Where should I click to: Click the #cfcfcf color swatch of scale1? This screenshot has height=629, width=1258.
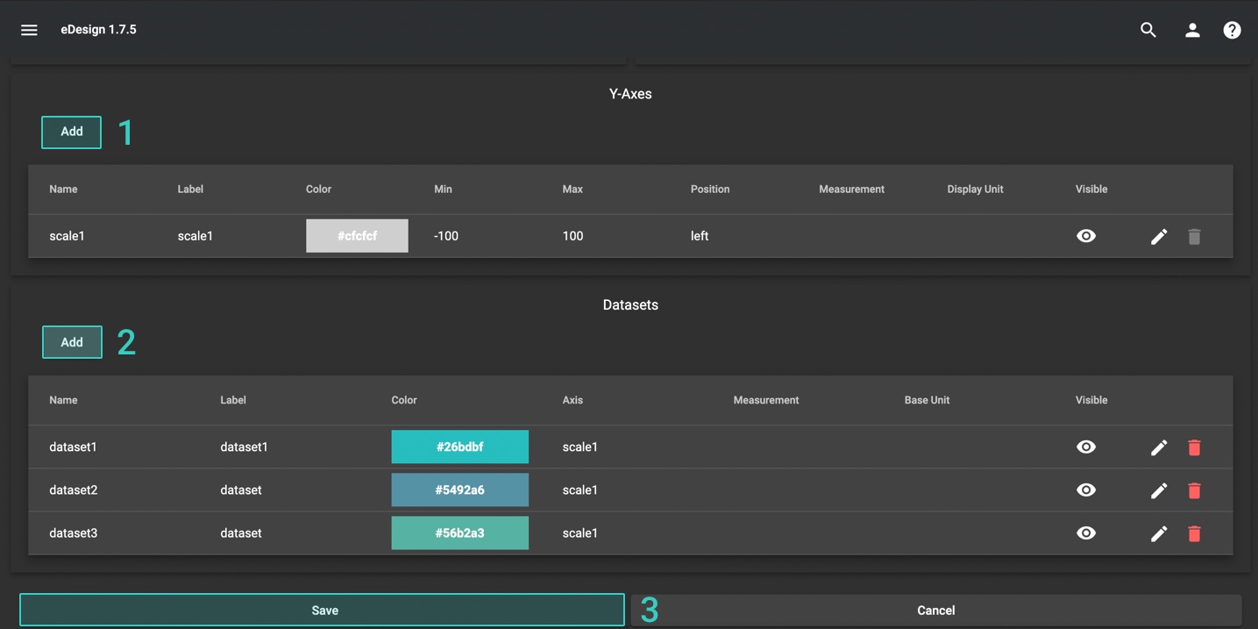point(357,236)
